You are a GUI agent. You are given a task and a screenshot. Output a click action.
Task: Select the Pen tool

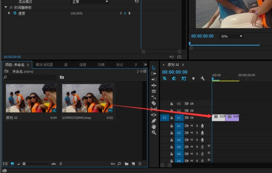coord(154,121)
